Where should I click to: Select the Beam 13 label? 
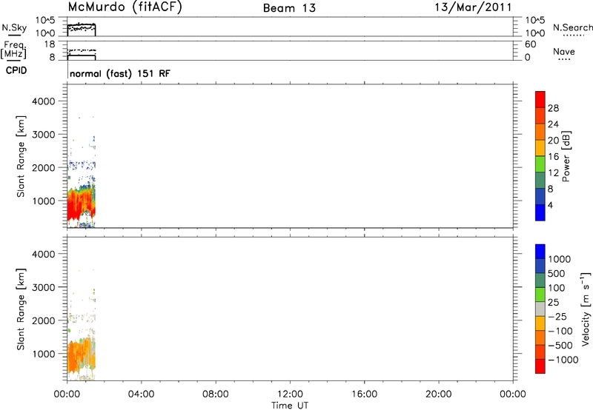tap(289, 8)
